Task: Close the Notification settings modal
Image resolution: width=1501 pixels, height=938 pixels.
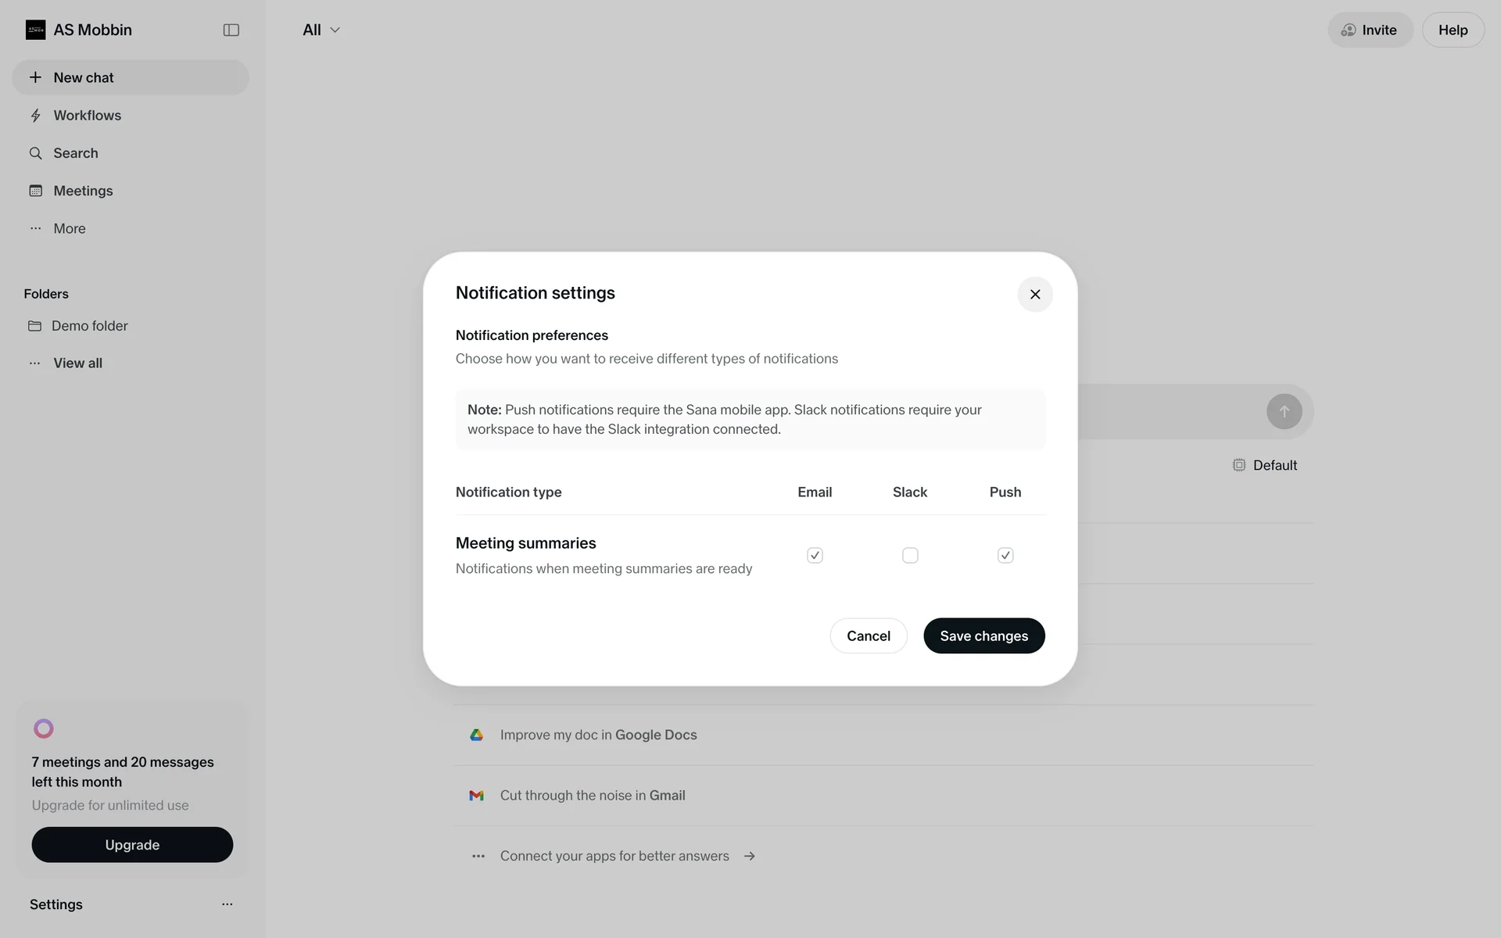Action: (1034, 295)
